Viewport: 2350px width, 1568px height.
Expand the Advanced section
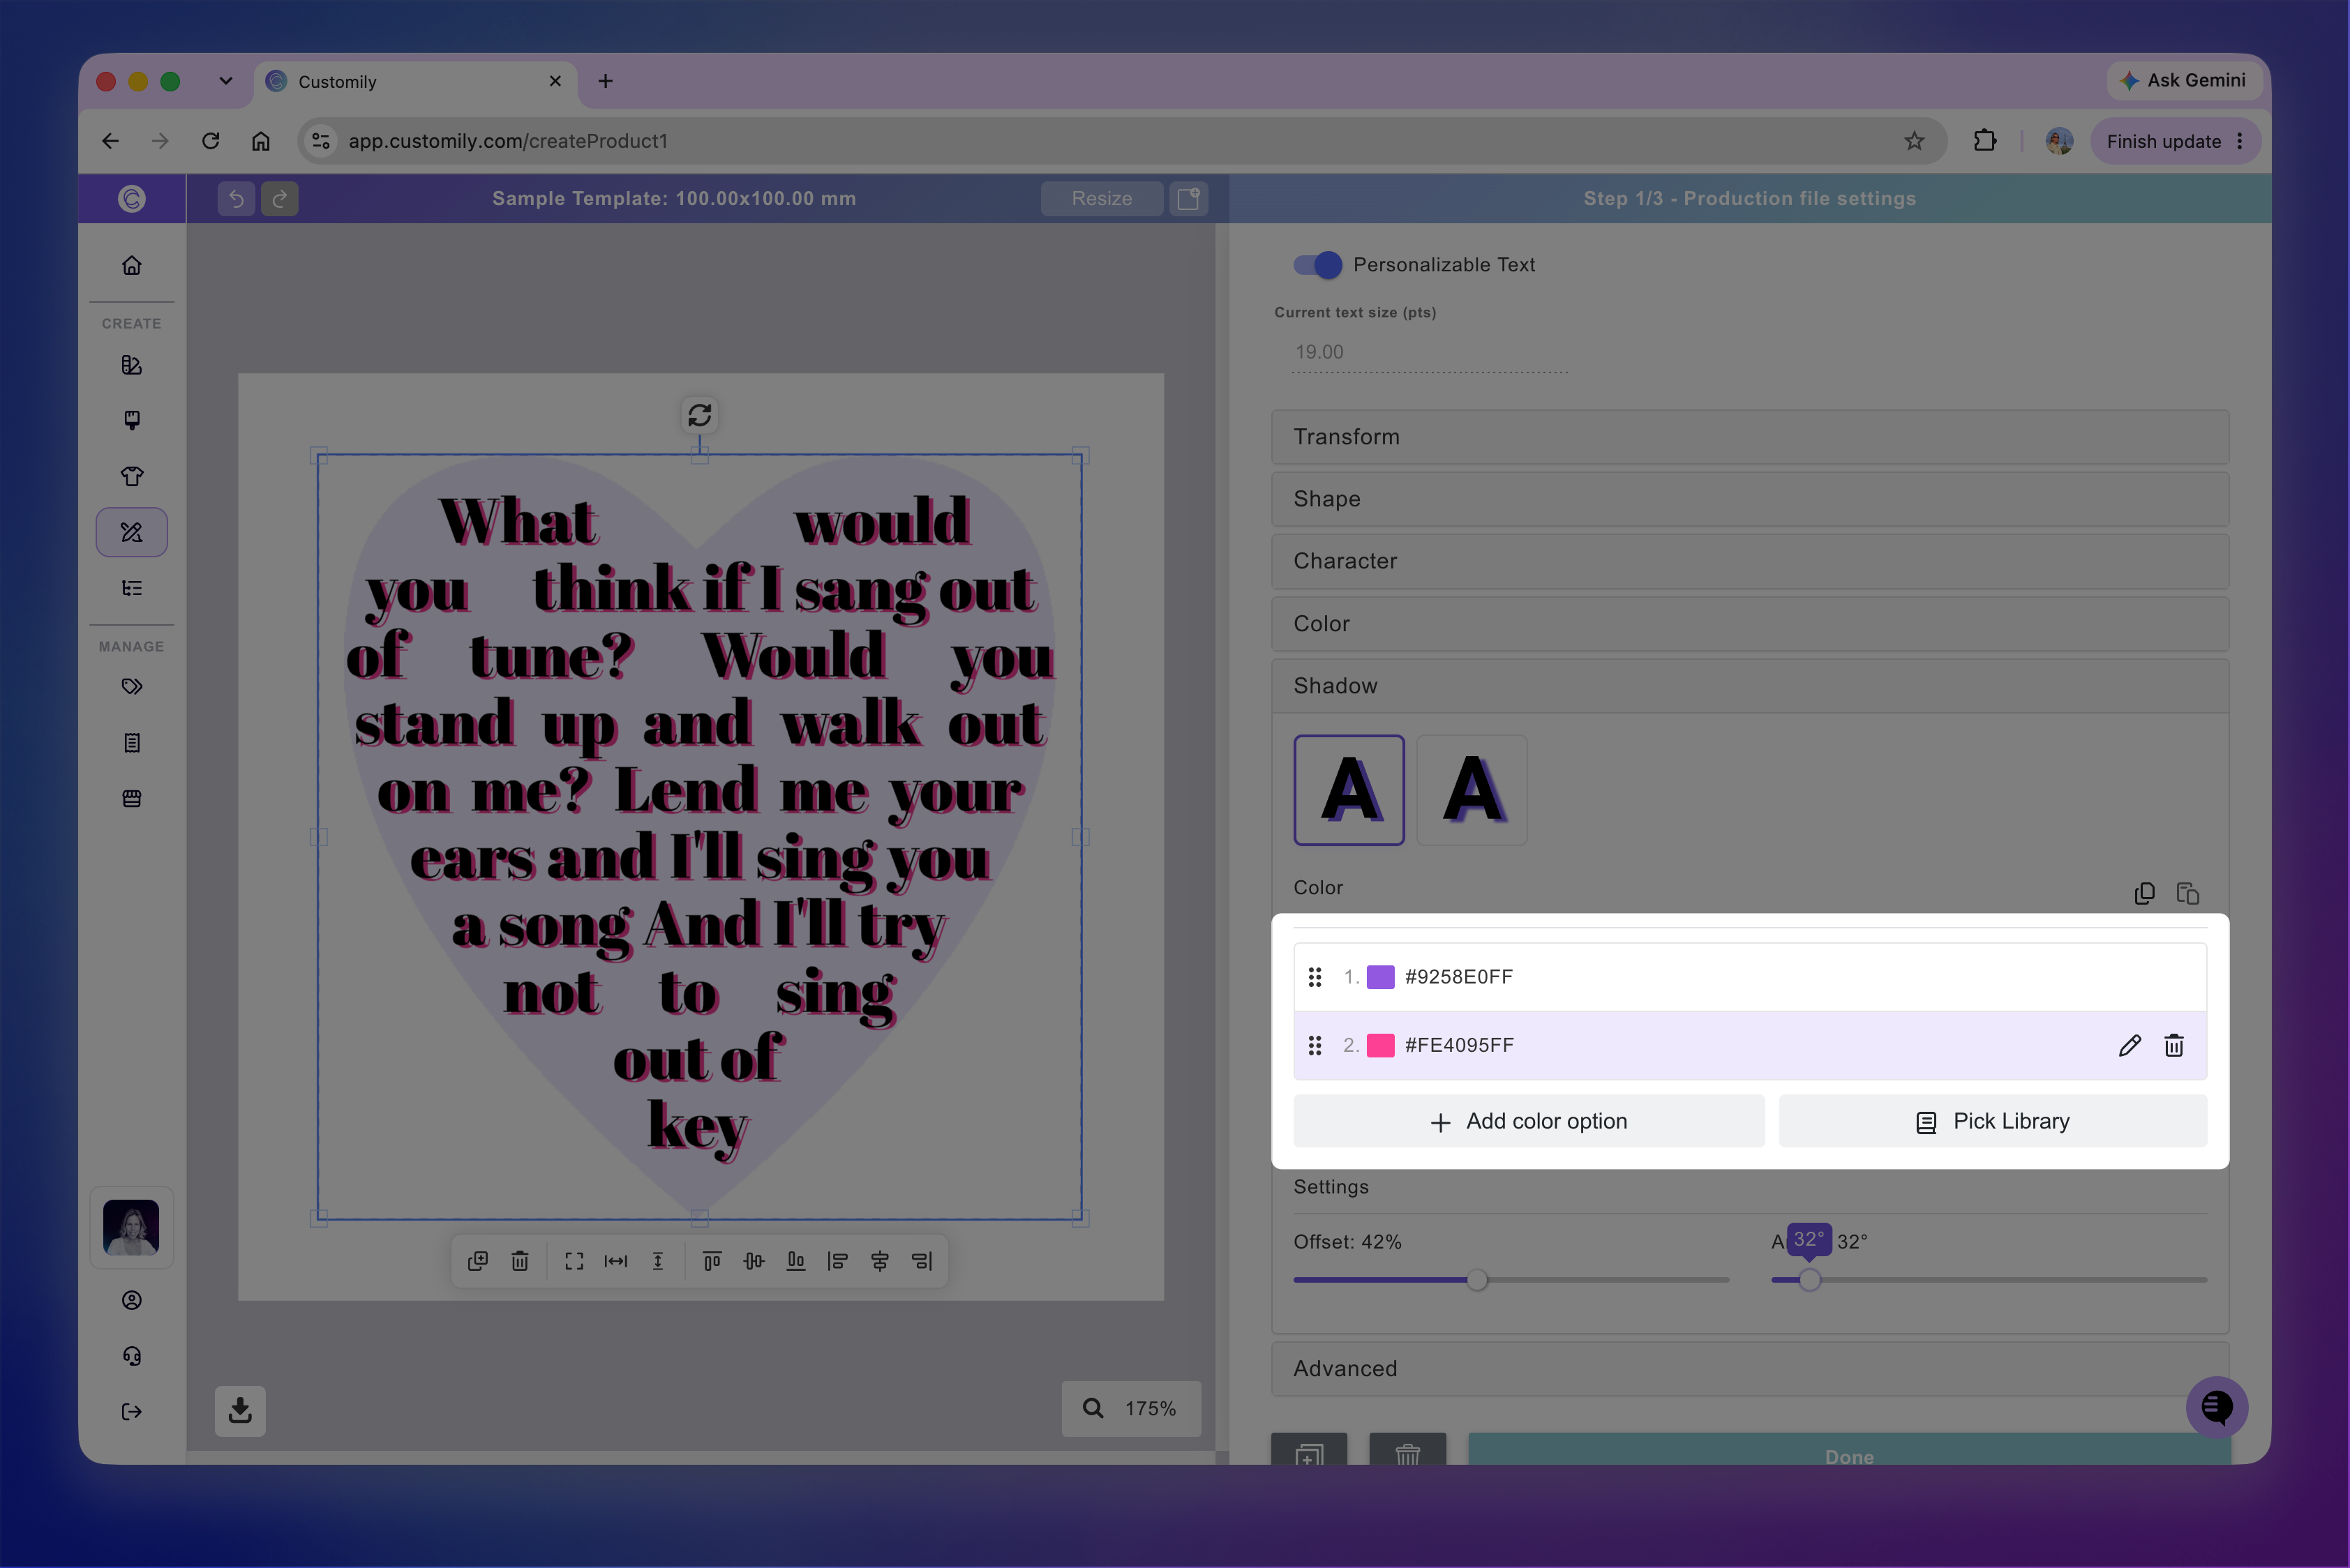(1750, 1369)
